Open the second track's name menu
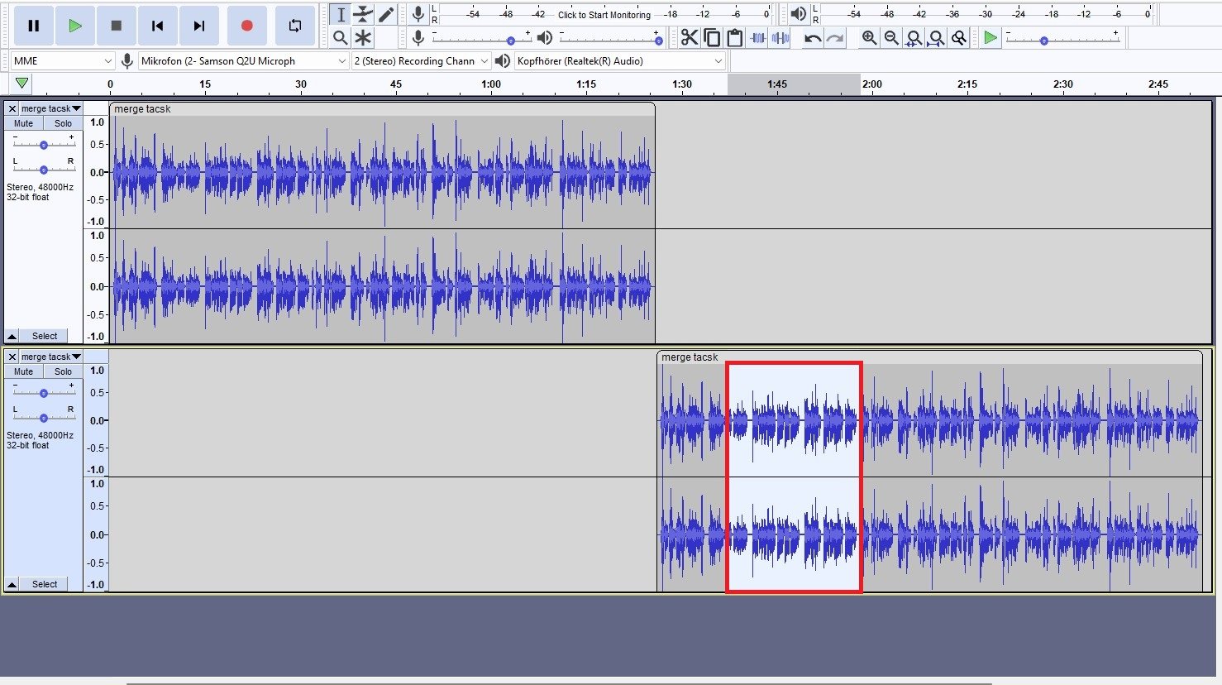The height and width of the screenshot is (685, 1222). coord(50,357)
